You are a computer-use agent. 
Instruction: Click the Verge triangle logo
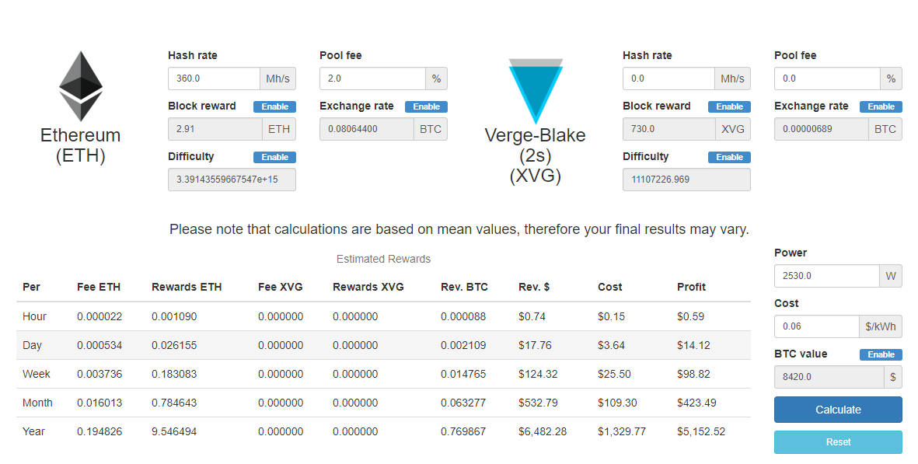tap(536, 91)
